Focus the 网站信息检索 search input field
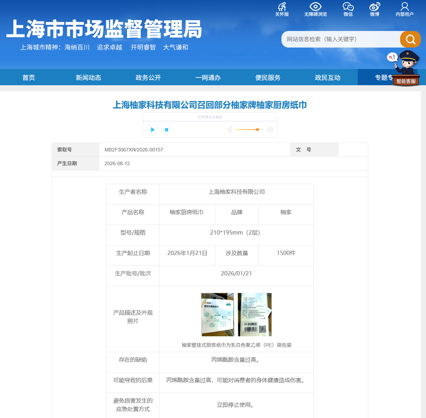The height and width of the screenshot is (418, 426). [x=341, y=39]
